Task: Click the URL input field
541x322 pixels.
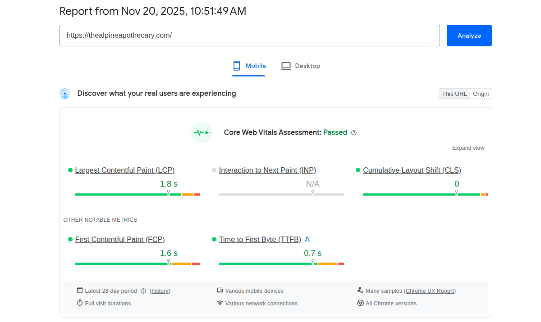Action: coord(249,36)
